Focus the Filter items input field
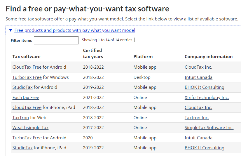241x156 pixels. pos(56,40)
